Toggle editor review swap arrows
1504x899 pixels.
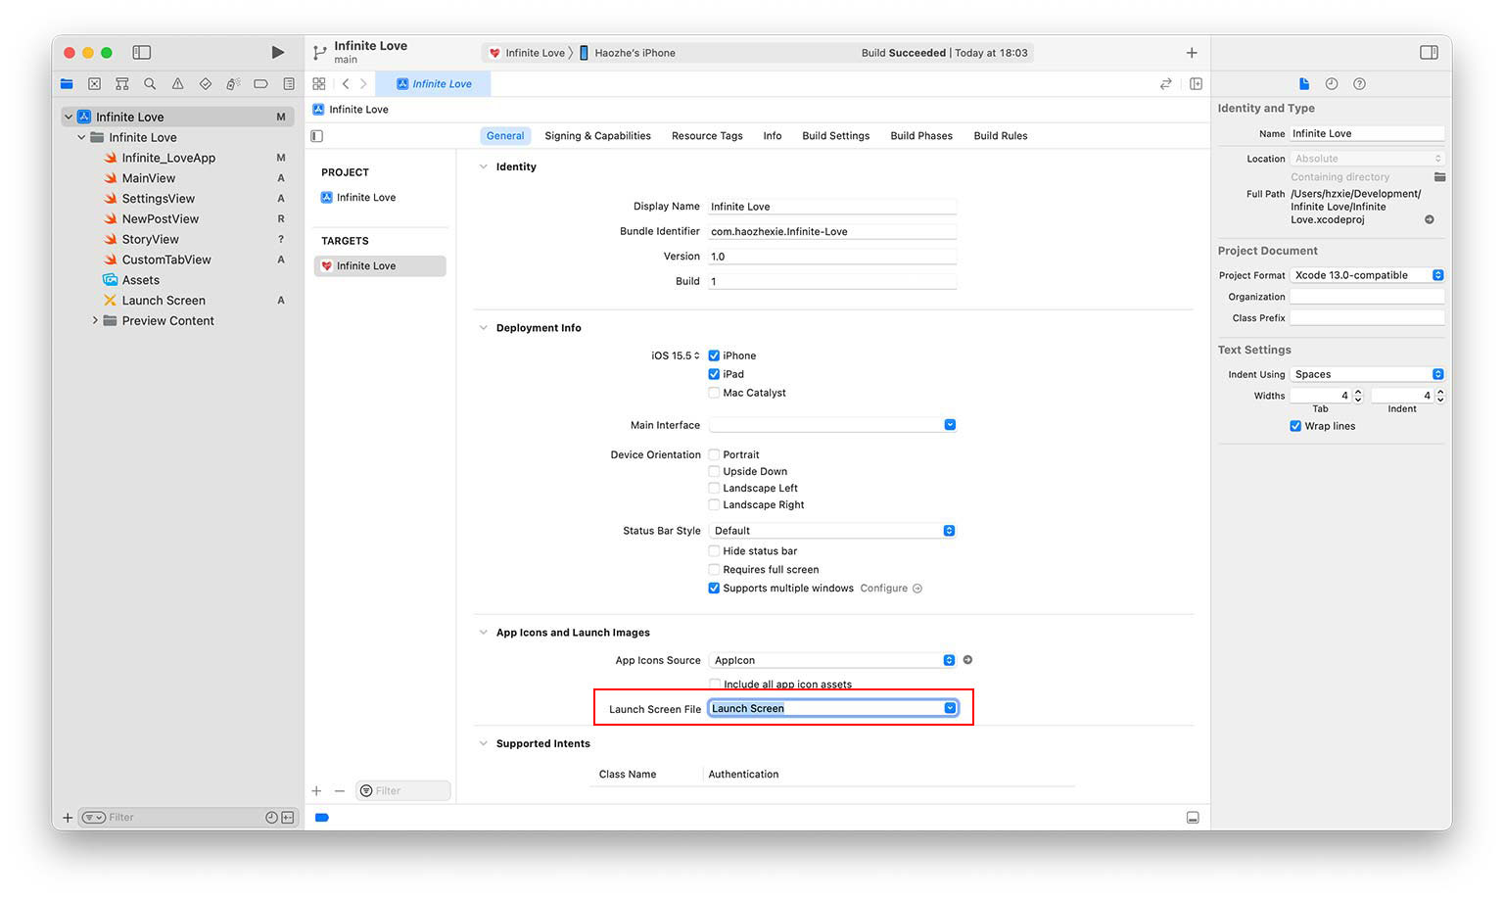click(x=1165, y=84)
